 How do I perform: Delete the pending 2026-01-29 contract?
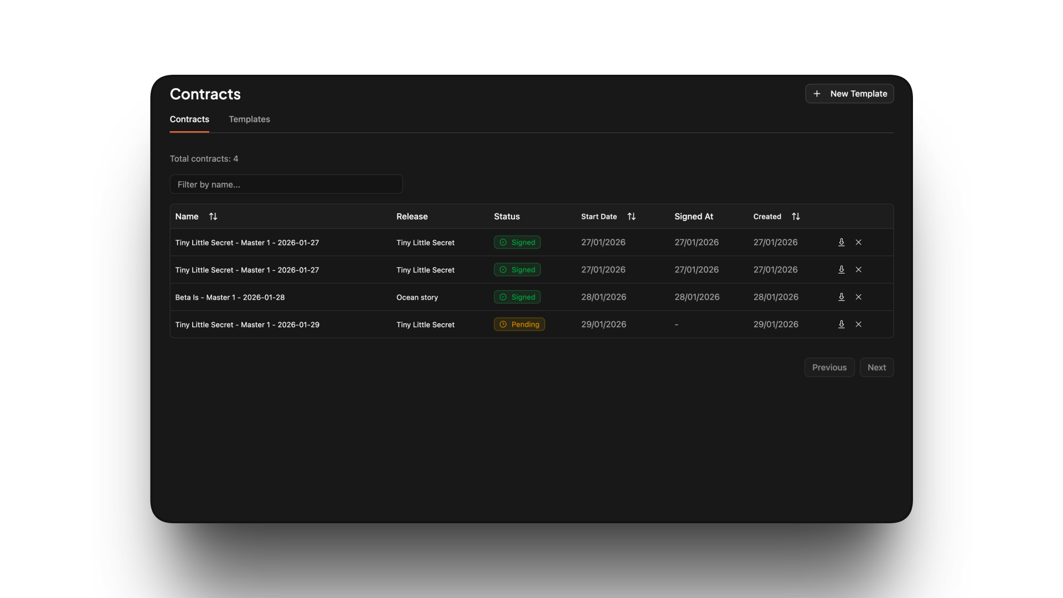pos(858,324)
